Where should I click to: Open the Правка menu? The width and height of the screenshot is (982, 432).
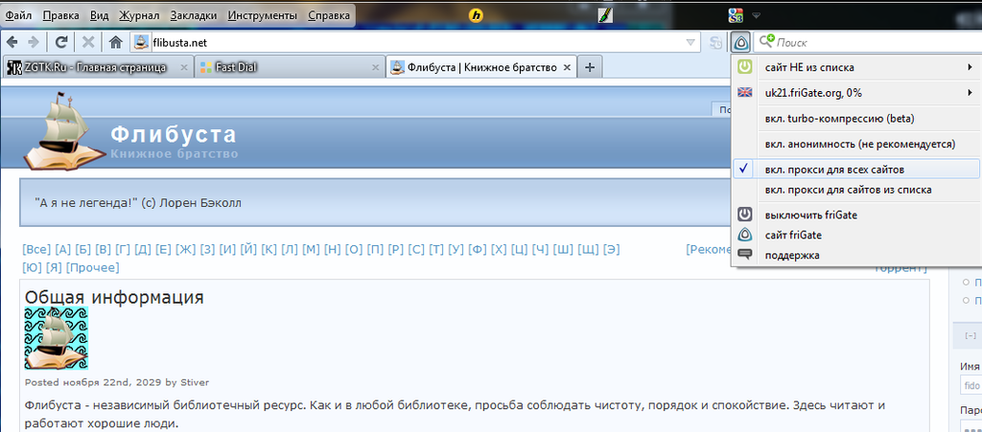[61, 15]
